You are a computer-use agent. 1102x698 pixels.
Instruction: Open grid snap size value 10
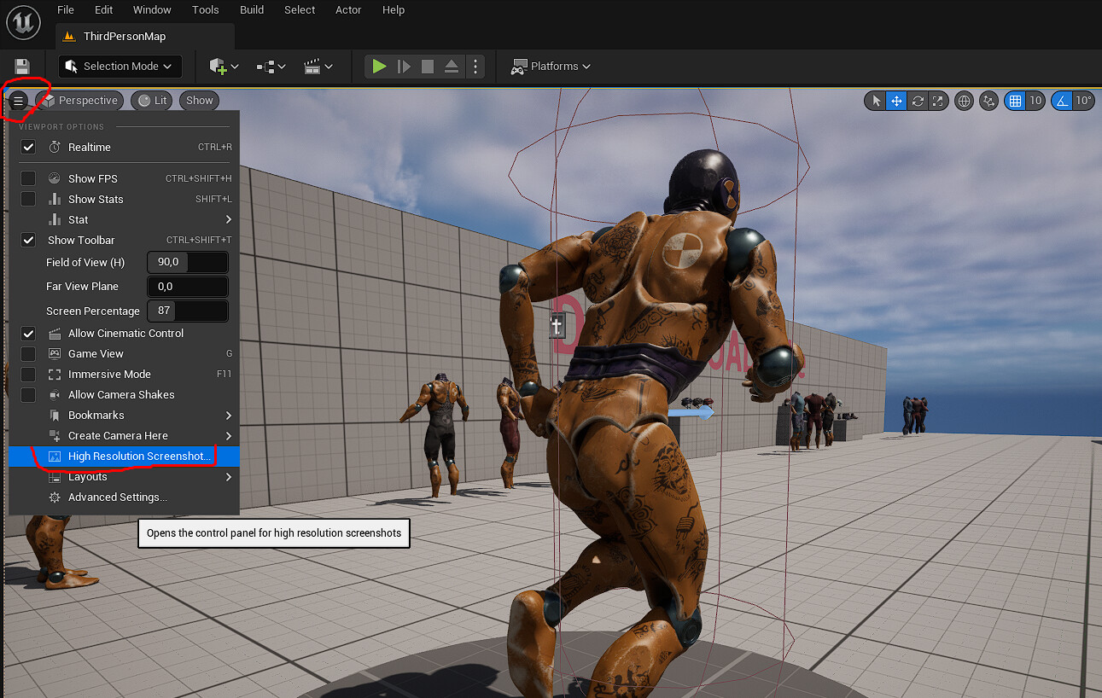pos(1035,101)
